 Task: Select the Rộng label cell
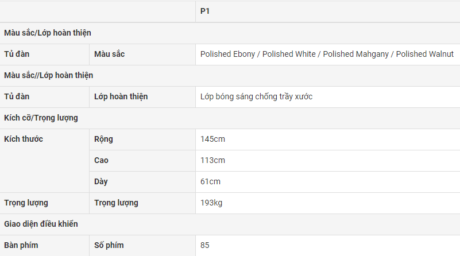coord(103,139)
